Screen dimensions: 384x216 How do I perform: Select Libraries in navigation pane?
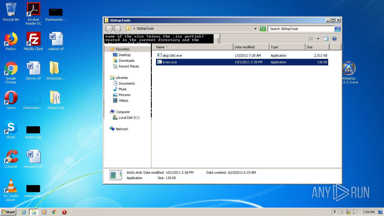point(122,78)
